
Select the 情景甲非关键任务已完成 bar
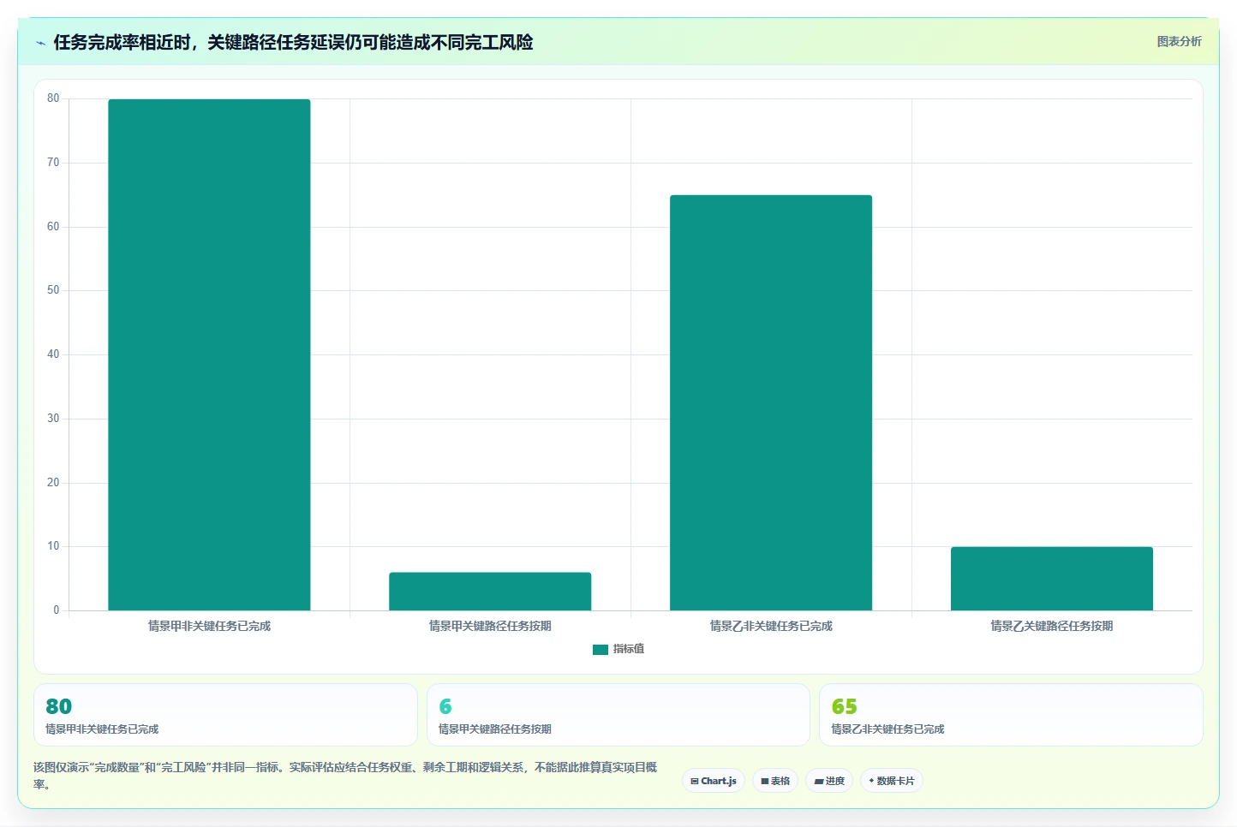click(209, 354)
